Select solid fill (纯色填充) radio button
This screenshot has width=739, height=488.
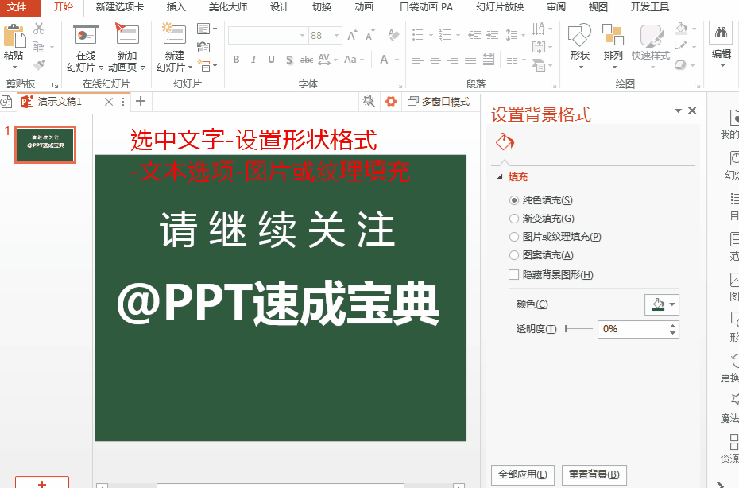pyautogui.click(x=513, y=200)
